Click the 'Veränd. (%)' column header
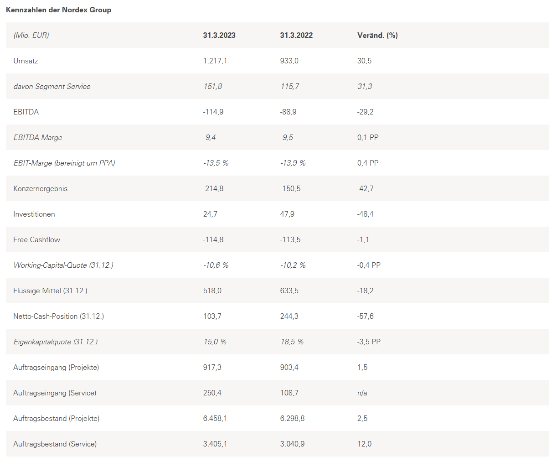Viewport: 557px width, 462px height. tap(377, 35)
